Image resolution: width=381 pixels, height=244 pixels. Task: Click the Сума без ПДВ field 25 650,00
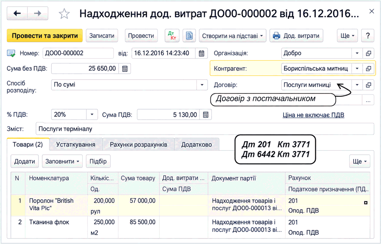point(85,69)
